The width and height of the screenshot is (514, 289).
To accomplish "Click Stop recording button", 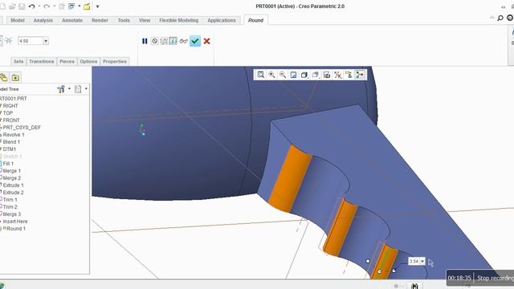I will point(495,278).
